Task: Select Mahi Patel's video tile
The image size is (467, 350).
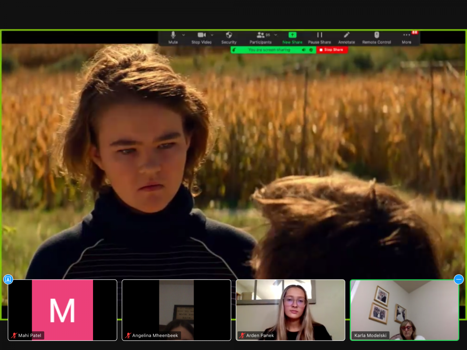Action: click(62, 310)
